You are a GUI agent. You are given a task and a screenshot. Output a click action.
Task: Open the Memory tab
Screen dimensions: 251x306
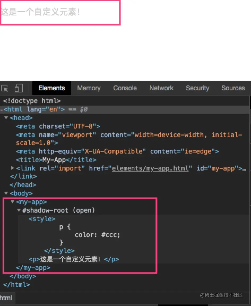click(x=89, y=88)
